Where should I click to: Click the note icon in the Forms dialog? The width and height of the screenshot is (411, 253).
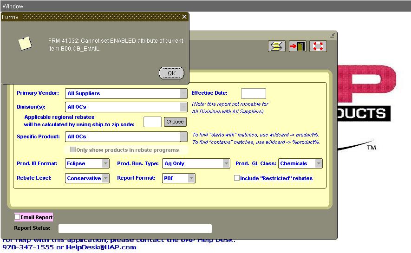point(25,43)
